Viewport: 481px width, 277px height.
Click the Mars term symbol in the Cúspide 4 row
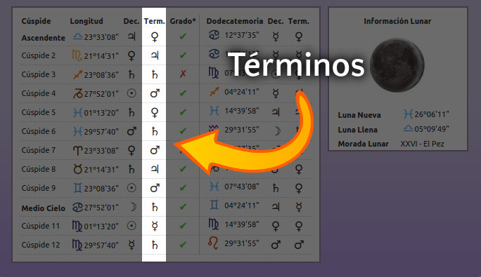[155, 93]
